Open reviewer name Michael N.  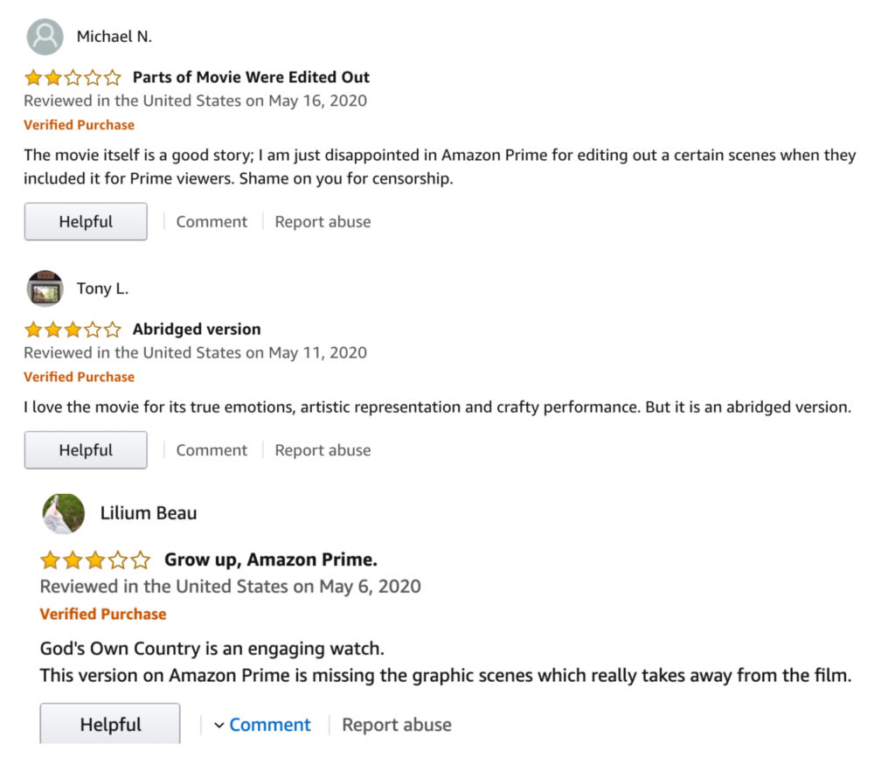tap(114, 37)
